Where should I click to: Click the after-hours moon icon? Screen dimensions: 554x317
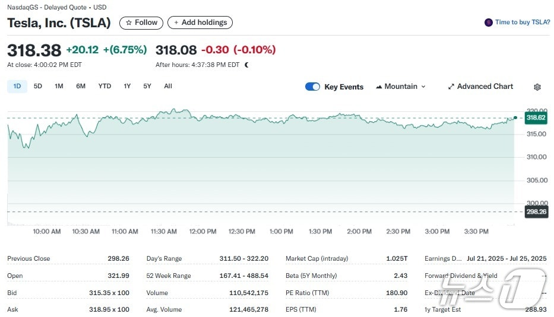(x=246, y=65)
